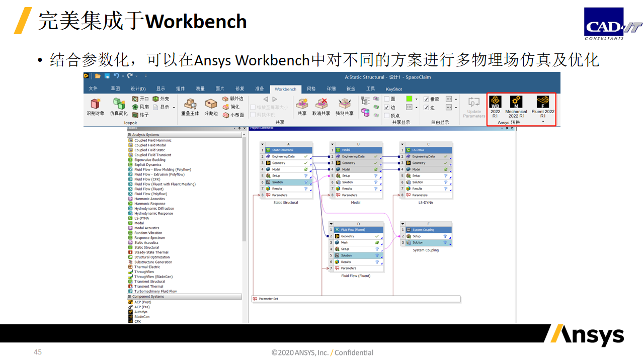Select the 开口 opening tool
The image size is (644, 362).
[x=140, y=99]
